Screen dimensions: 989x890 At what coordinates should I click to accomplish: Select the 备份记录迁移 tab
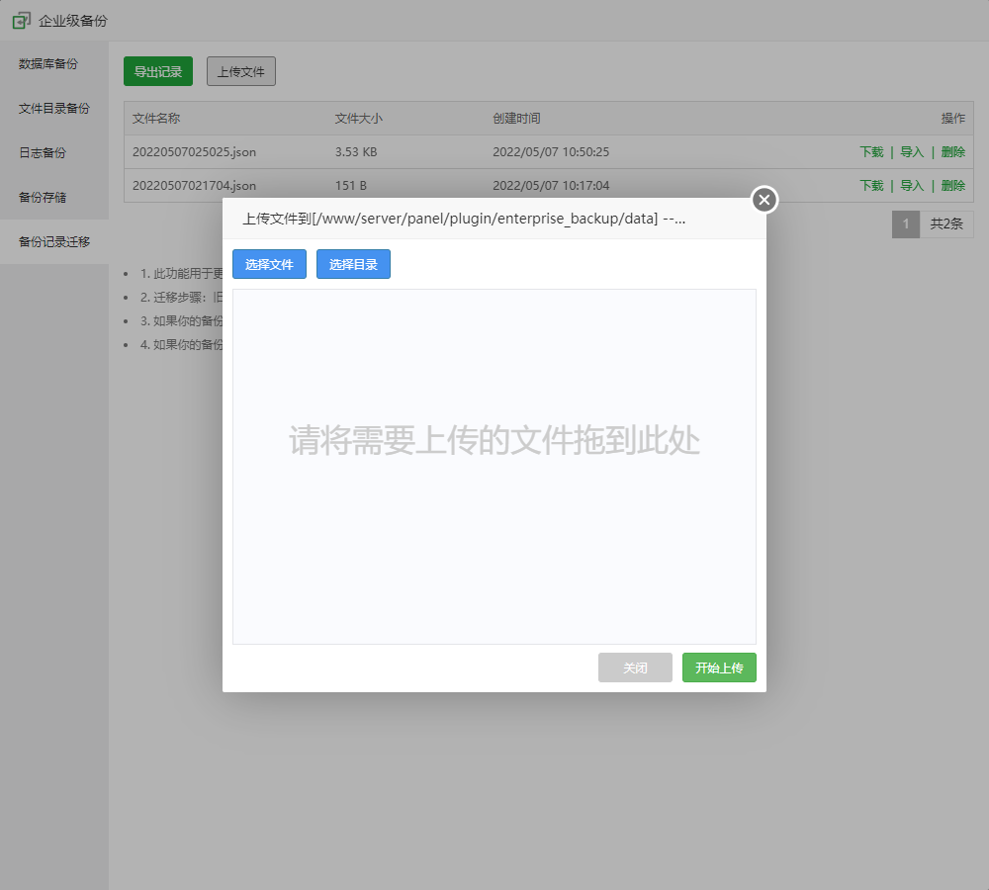tap(54, 241)
